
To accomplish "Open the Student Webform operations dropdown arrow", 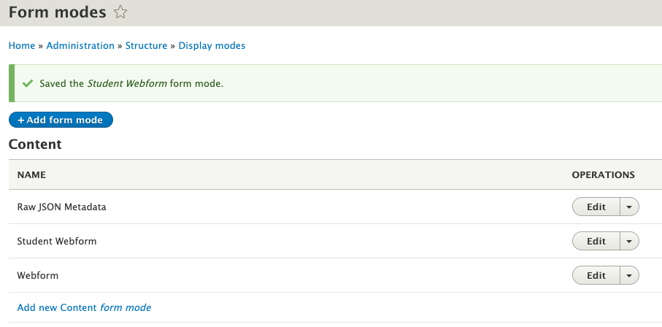I will [x=629, y=241].
